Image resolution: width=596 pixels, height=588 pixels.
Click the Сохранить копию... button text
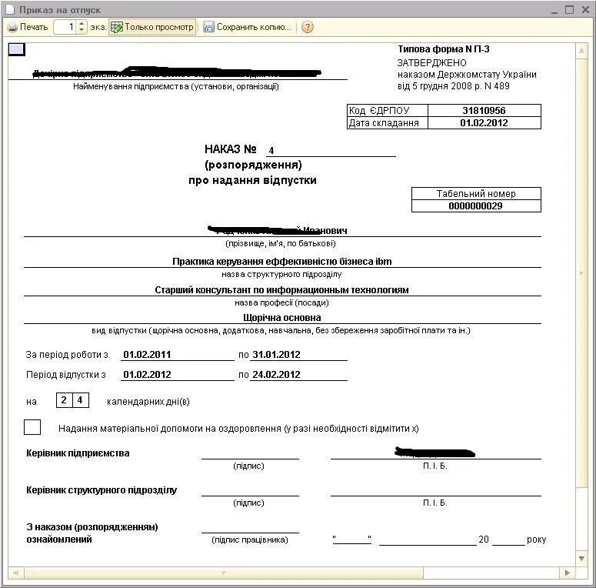click(x=254, y=27)
